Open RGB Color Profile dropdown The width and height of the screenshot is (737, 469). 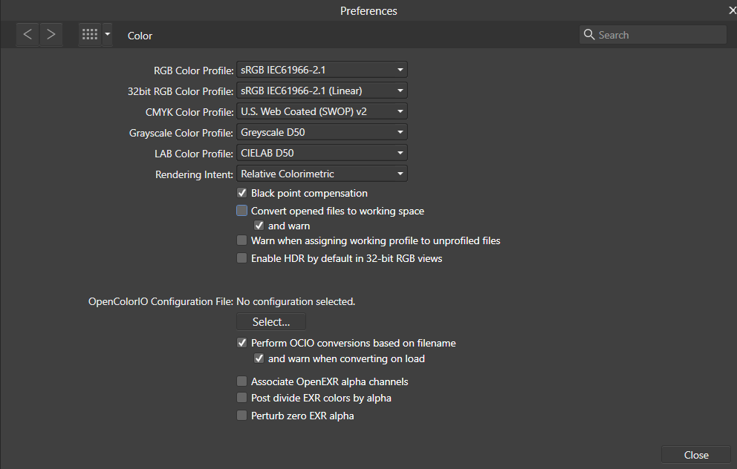pos(322,70)
